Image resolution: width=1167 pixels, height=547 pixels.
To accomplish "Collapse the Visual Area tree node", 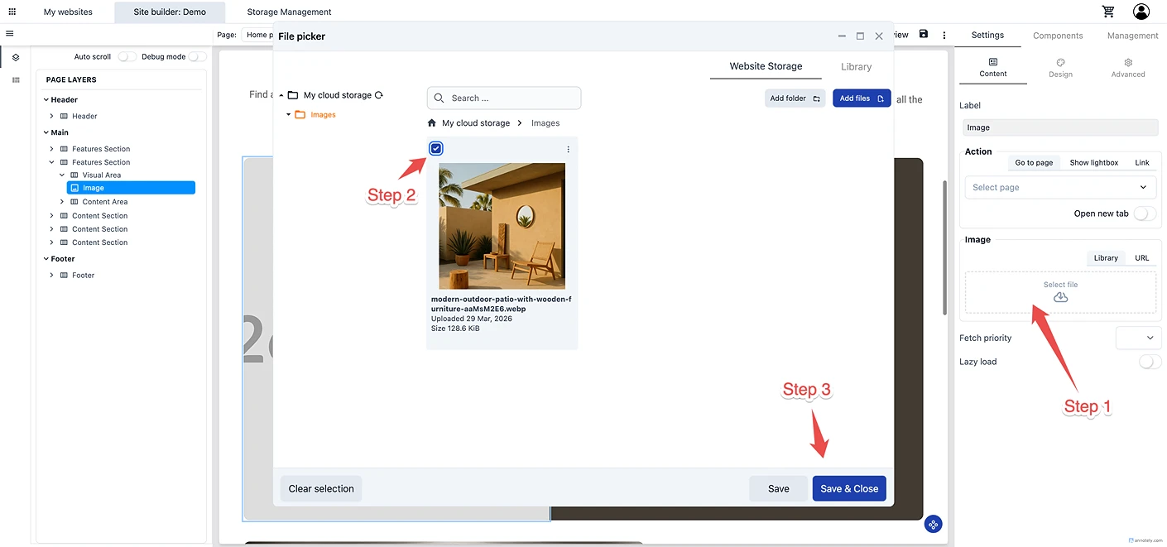I will [x=62, y=175].
